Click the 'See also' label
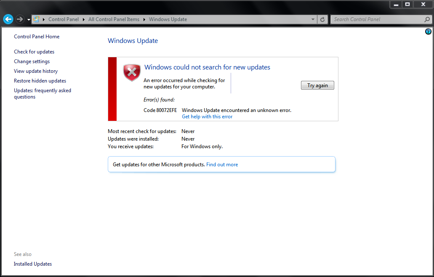The image size is (434, 277). pos(23,254)
